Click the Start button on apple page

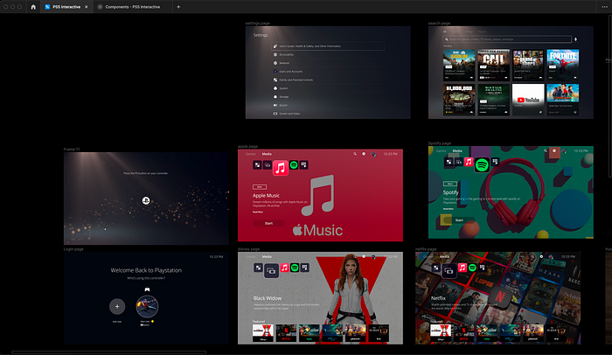[x=269, y=223]
